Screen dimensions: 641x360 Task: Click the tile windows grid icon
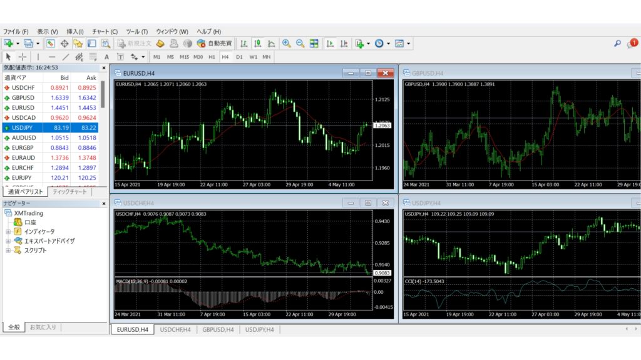314,44
